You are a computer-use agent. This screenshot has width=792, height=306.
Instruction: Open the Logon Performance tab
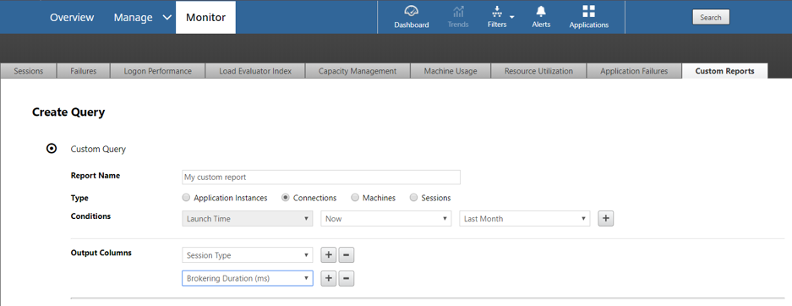157,71
